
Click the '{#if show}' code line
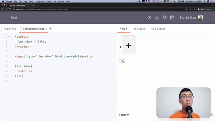[x=24, y=66]
